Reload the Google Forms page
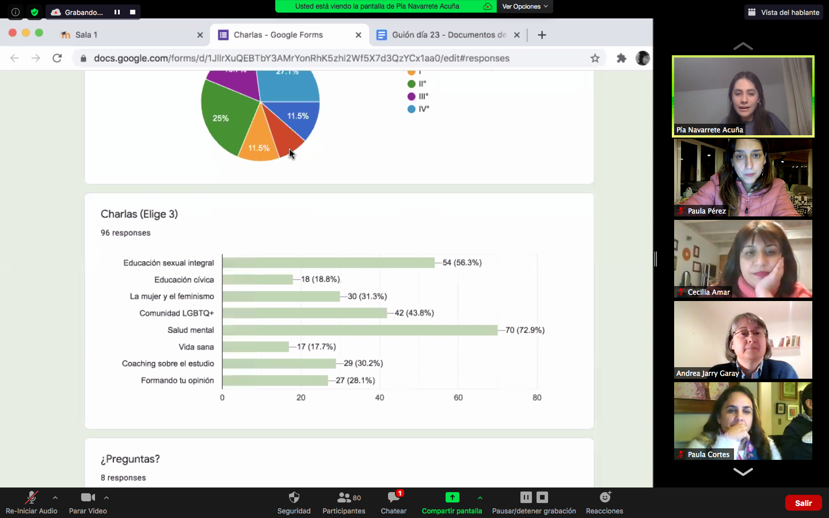 57,58
